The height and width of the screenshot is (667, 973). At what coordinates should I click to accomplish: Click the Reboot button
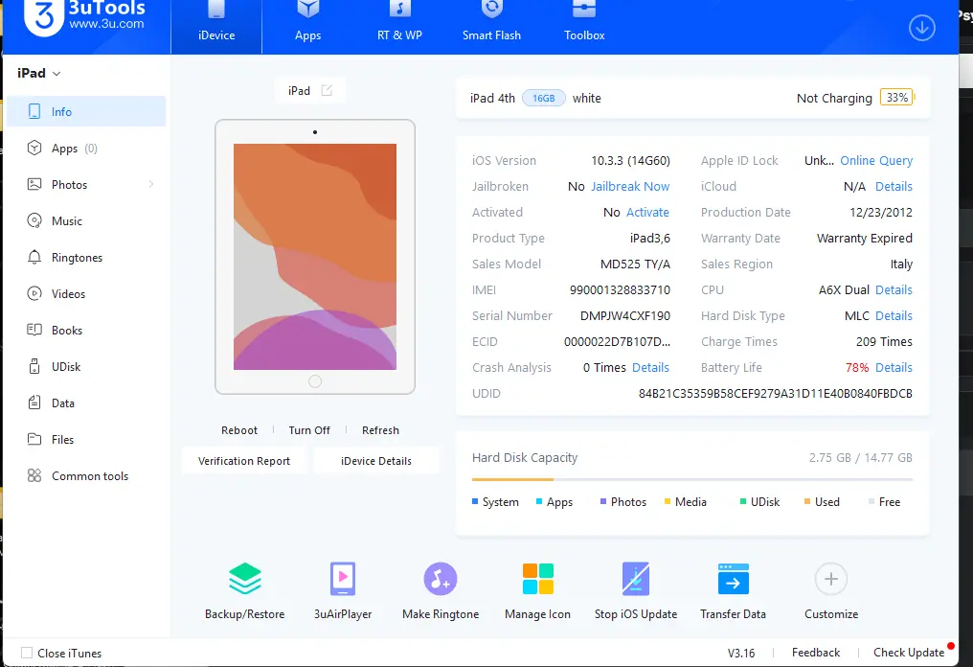click(x=238, y=430)
